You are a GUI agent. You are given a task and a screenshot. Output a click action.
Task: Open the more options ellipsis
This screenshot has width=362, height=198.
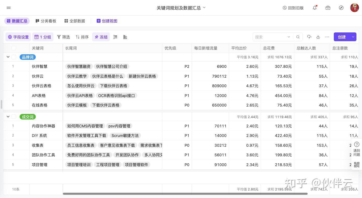pyautogui.click(x=327, y=37)
